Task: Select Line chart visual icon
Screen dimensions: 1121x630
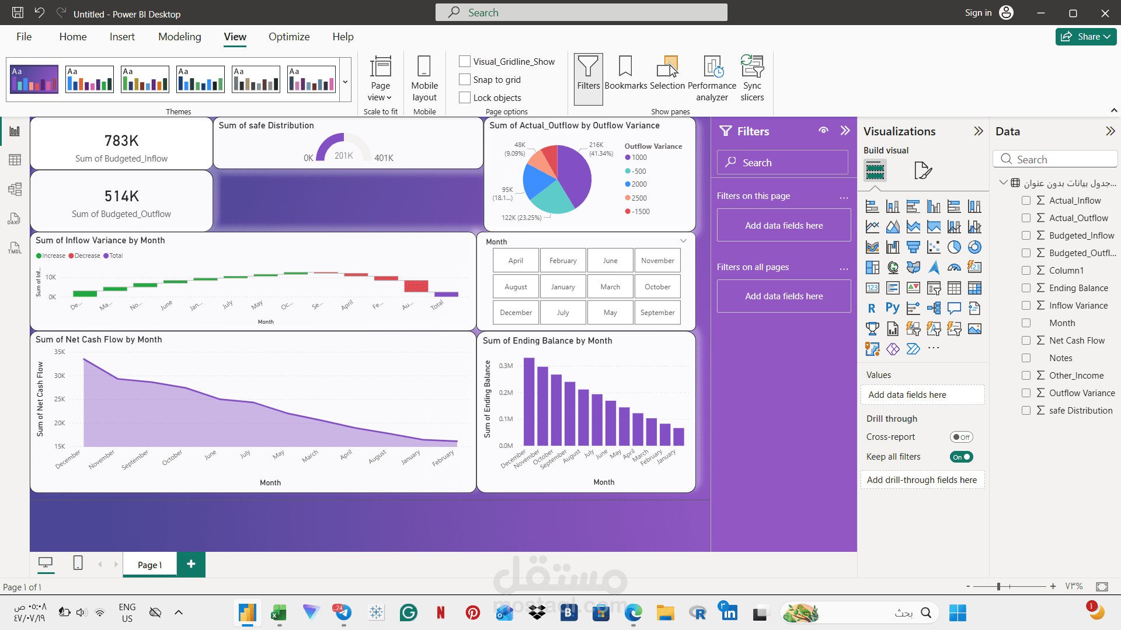Action: pyautogui.click(x=872, y=227)
